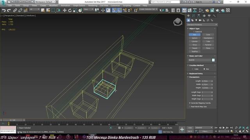Viewport: 250px width, 140px height.
Task: Activate Select Object tool
Action: [43, 10]
